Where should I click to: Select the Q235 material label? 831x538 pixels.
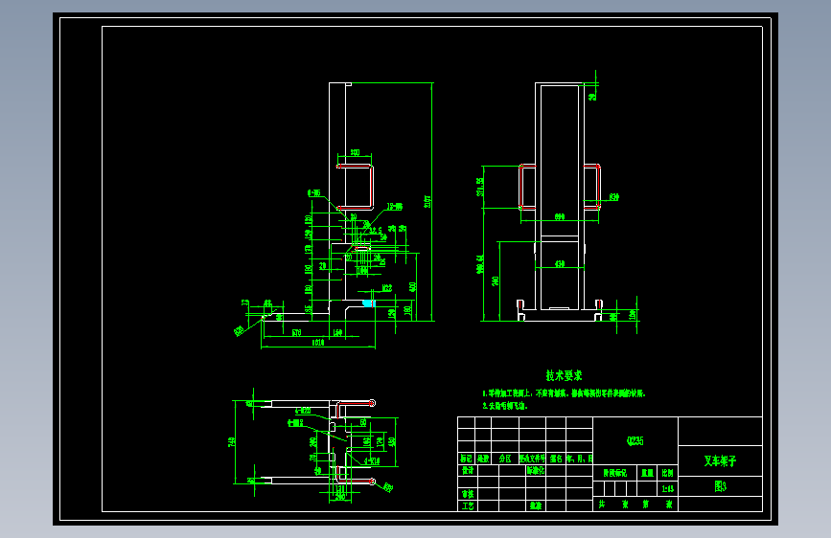pos(635,440)
